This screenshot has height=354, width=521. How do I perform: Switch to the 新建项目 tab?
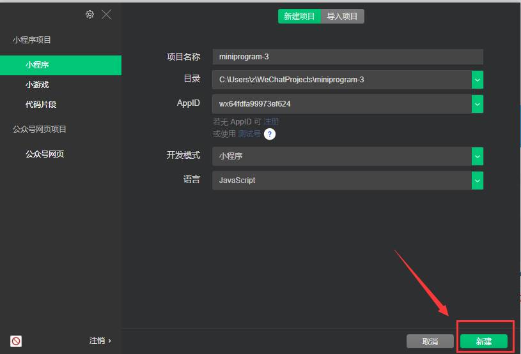[x=300, y=17]
